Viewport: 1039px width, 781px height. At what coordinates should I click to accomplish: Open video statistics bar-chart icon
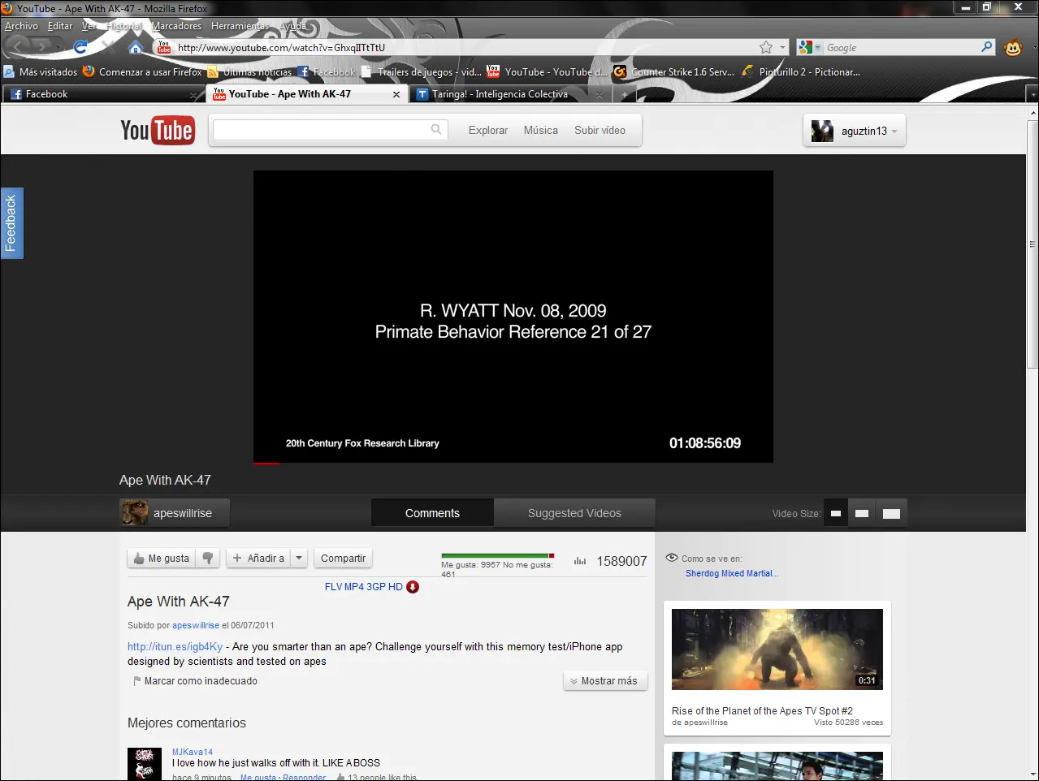click(580, 561)
